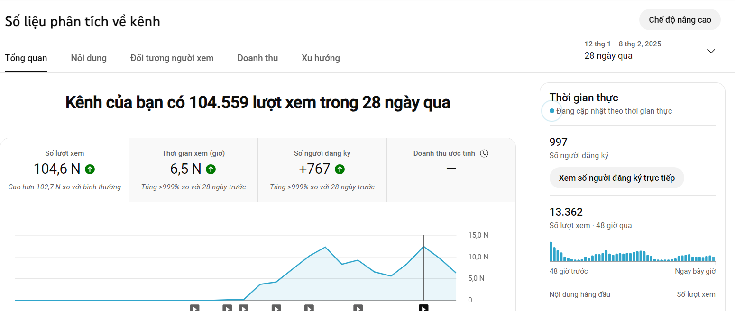Click green up arrow beside 6,5 N
This screenshot has height=311, width=735.
click(211, 169)
